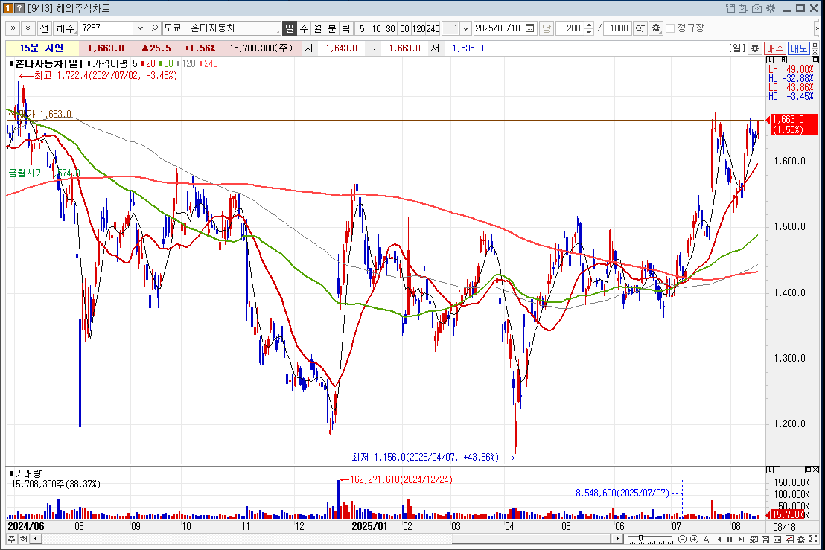
Task: Expand the stock code 7267 dropdown
Action: (140, 28)
